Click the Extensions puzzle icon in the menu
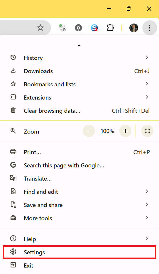The image size is (159, 274). [x=13, y=97]
